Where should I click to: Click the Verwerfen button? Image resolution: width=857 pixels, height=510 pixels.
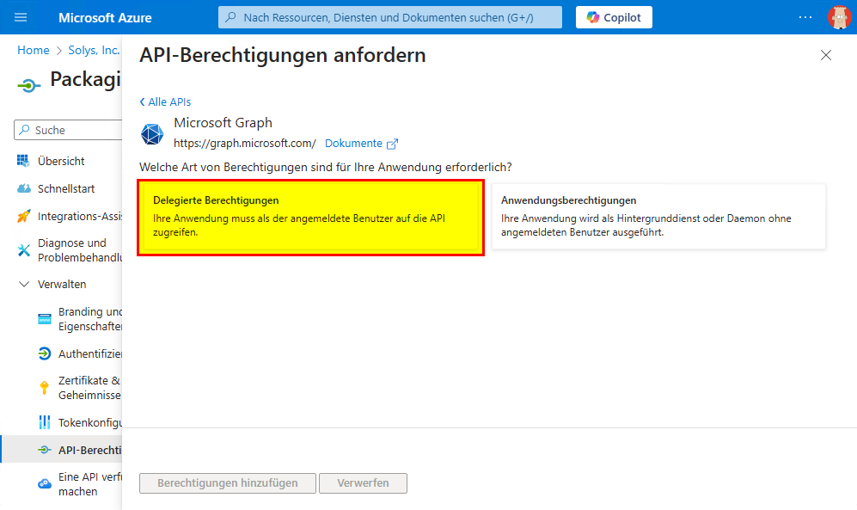[x=363, y=483]
